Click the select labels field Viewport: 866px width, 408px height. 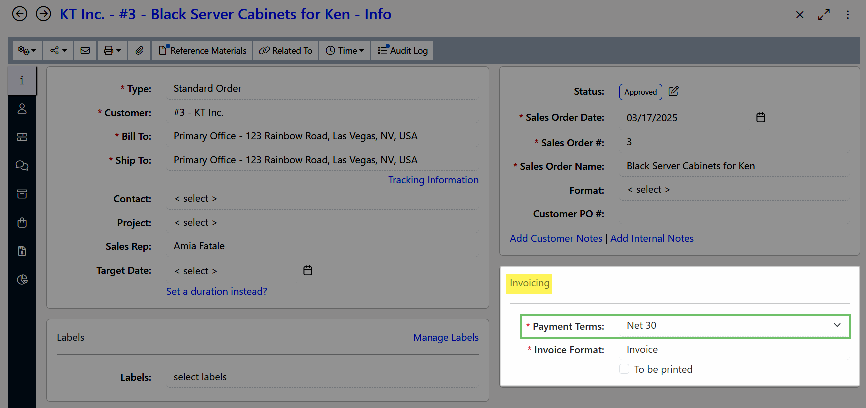(x=322, y=377)
